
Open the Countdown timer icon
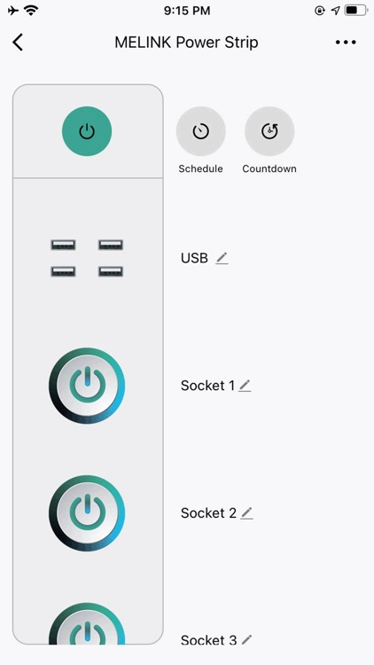(x=269, y=131)
